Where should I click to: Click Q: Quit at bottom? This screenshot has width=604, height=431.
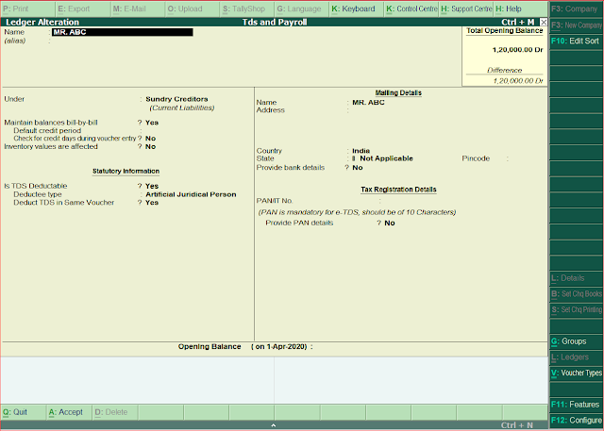click(23, 412)
